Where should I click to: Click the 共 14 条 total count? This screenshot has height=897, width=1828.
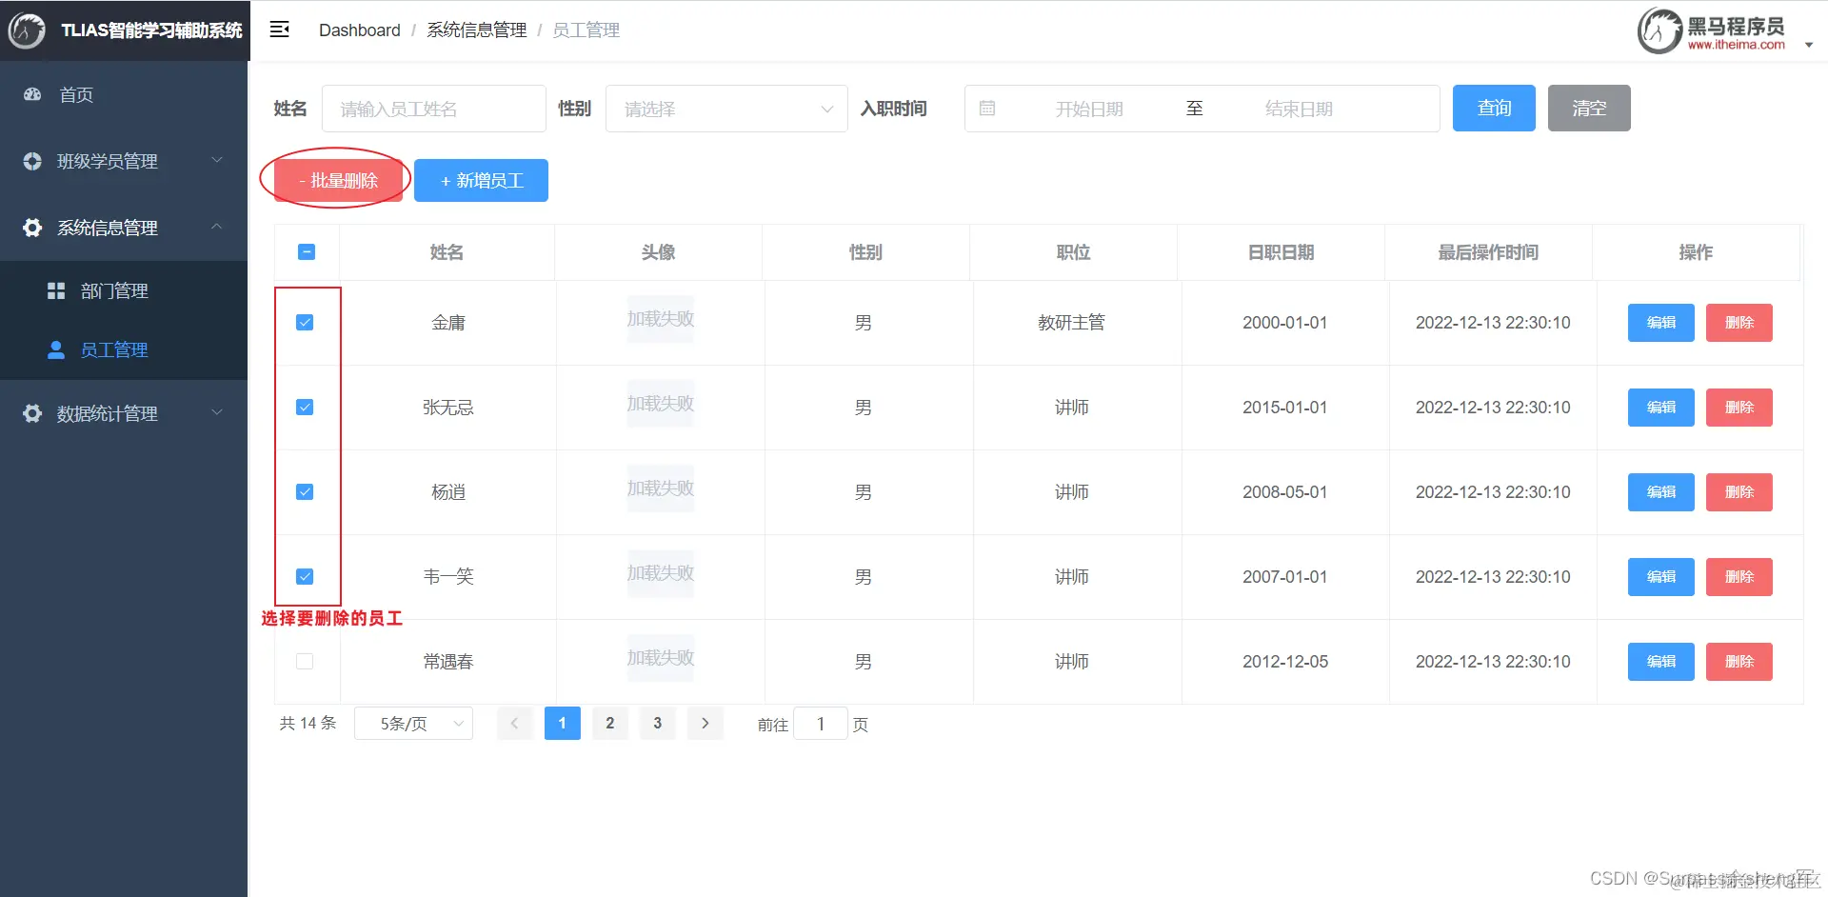[x=308, y=724]
